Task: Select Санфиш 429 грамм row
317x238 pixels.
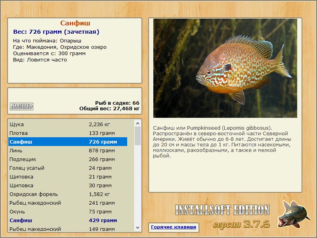Action: [x=68, y=220]
